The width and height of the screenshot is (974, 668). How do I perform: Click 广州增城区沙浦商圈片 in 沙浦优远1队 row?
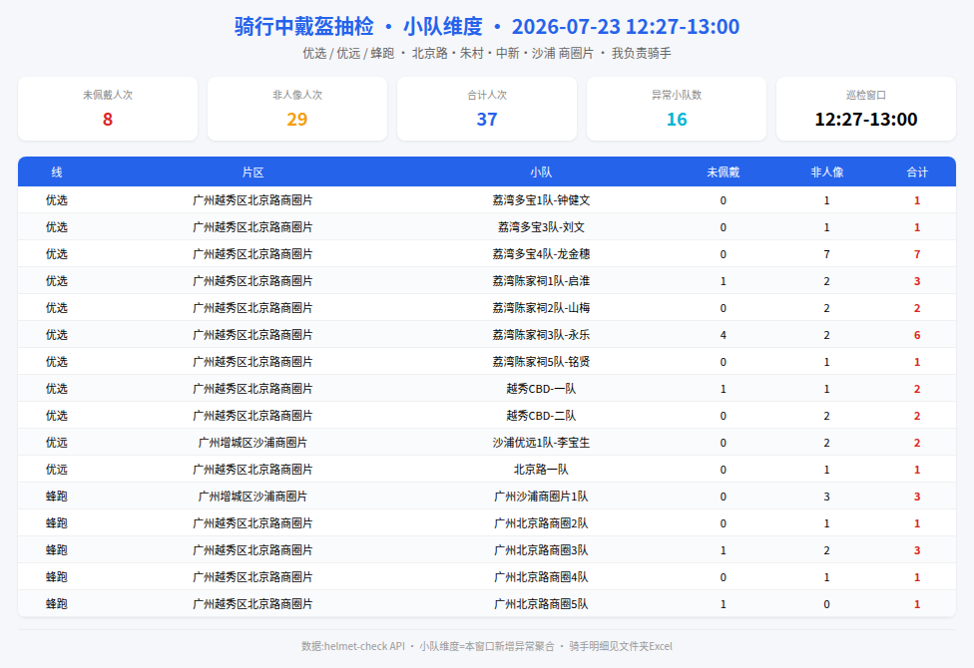pyautogui.click(x=252, y=443)
